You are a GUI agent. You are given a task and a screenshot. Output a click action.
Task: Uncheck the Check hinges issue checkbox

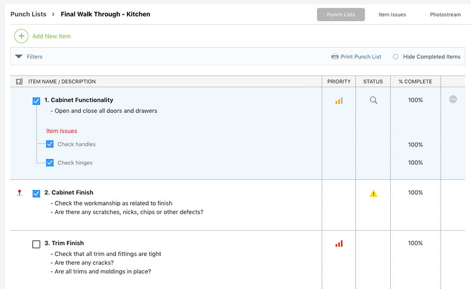(50, 163)
